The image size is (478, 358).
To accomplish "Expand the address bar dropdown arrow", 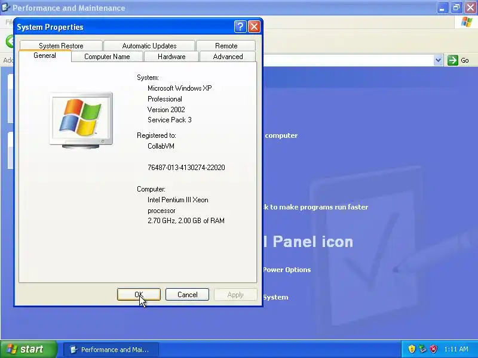I will point(438,60).
